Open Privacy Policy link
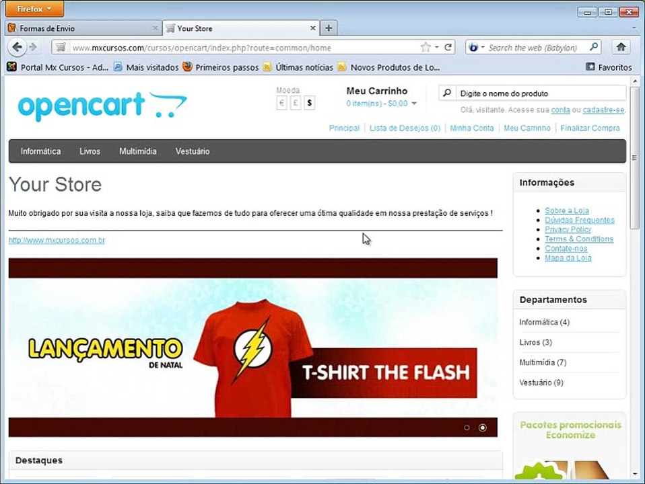Viewport: 645px width, 484px height. (x=568, y=229)
